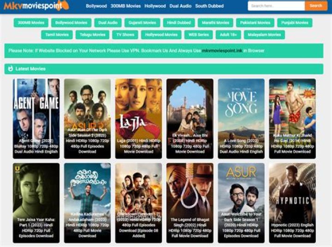
Task: Open the Hypnotic (2023) movie card
Action: pyautogui.click(x=292, y=203)
